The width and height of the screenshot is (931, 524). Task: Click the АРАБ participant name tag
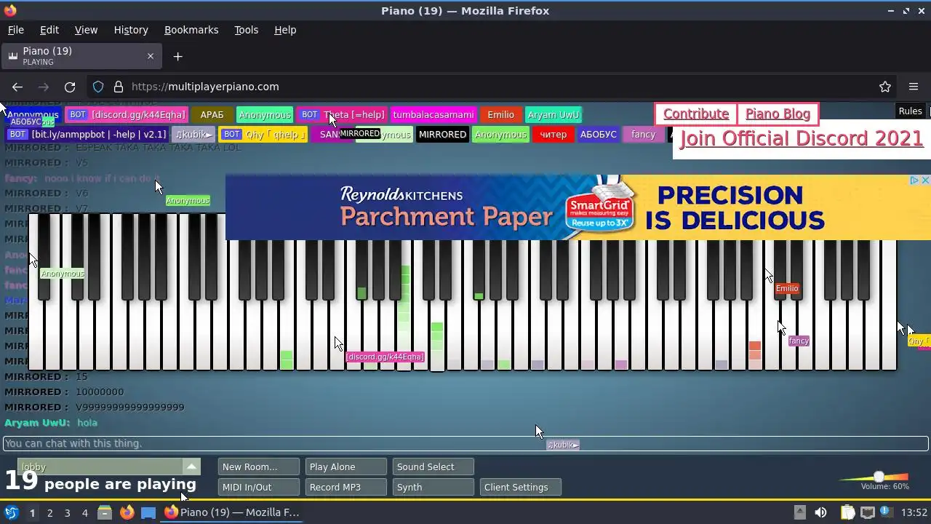[x=212, y=115]
